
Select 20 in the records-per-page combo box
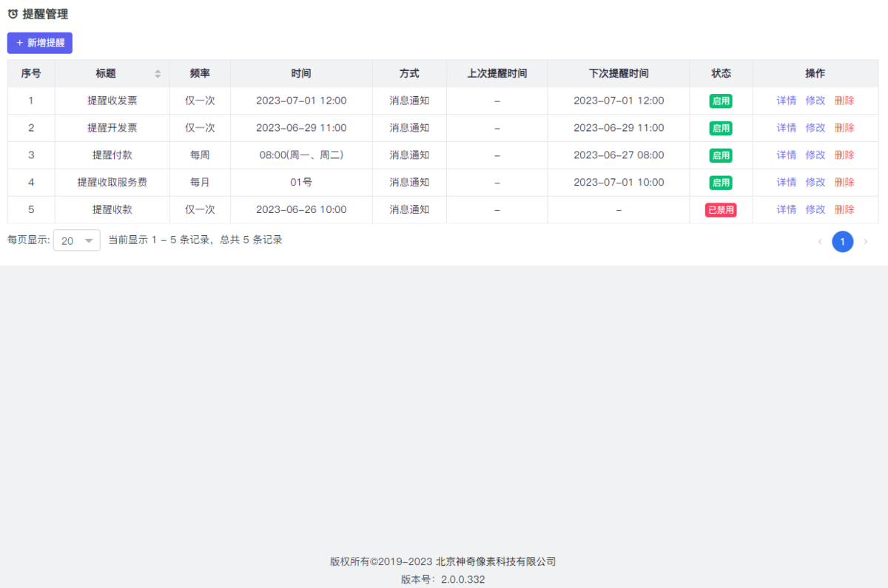pyautogui.click(x=76, y=240)
